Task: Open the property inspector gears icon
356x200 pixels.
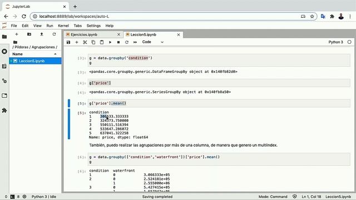Action: point(4,81)
